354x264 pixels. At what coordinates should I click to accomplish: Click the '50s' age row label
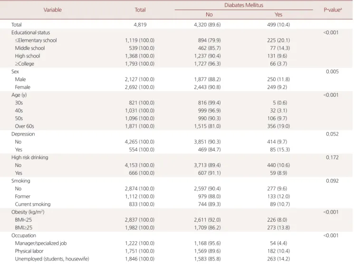[x=19, y=118]
